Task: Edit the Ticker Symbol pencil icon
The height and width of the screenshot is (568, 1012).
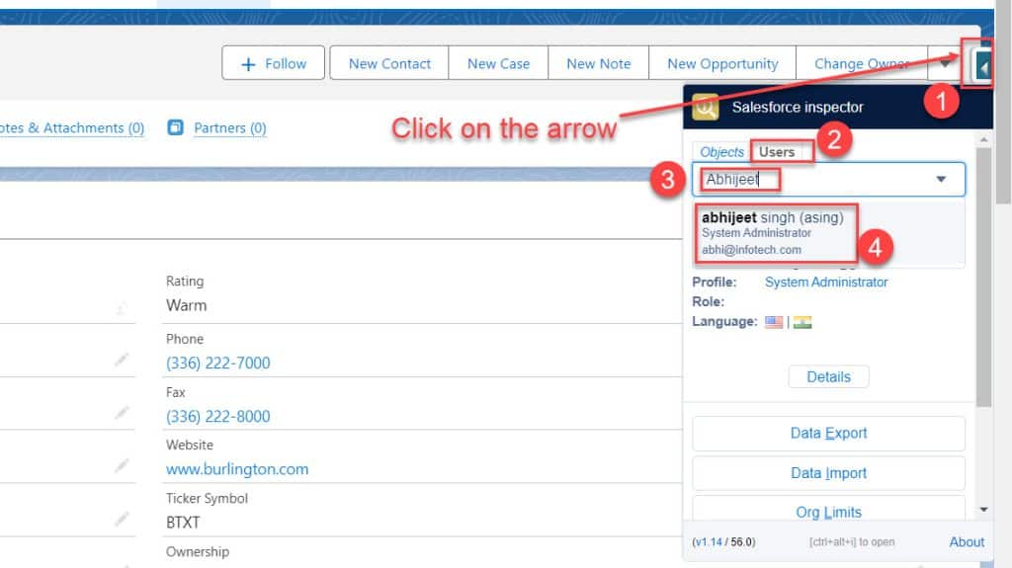Action: coord(122,519)
